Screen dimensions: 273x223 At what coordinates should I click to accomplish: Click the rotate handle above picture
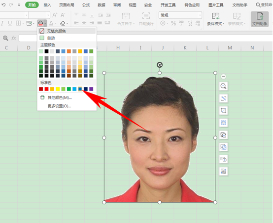pyautogui.click(x=160, y=65)
